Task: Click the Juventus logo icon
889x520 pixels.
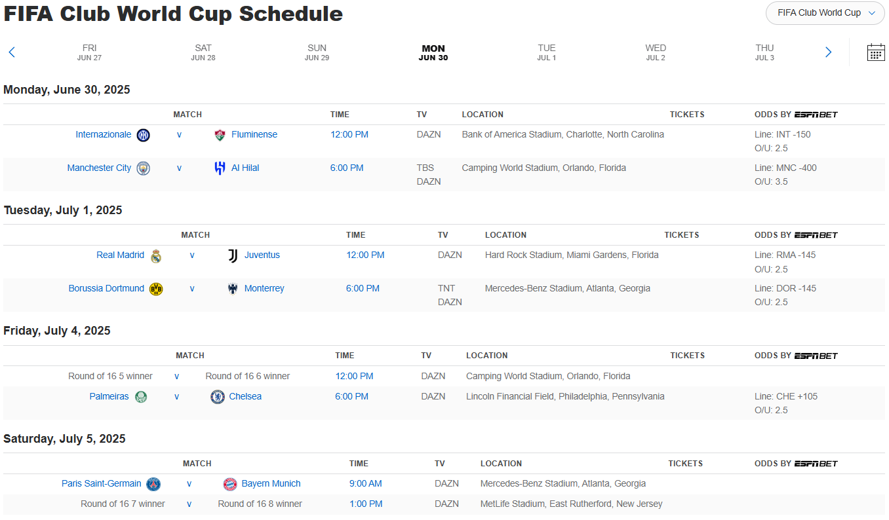Action: (233, 255)
